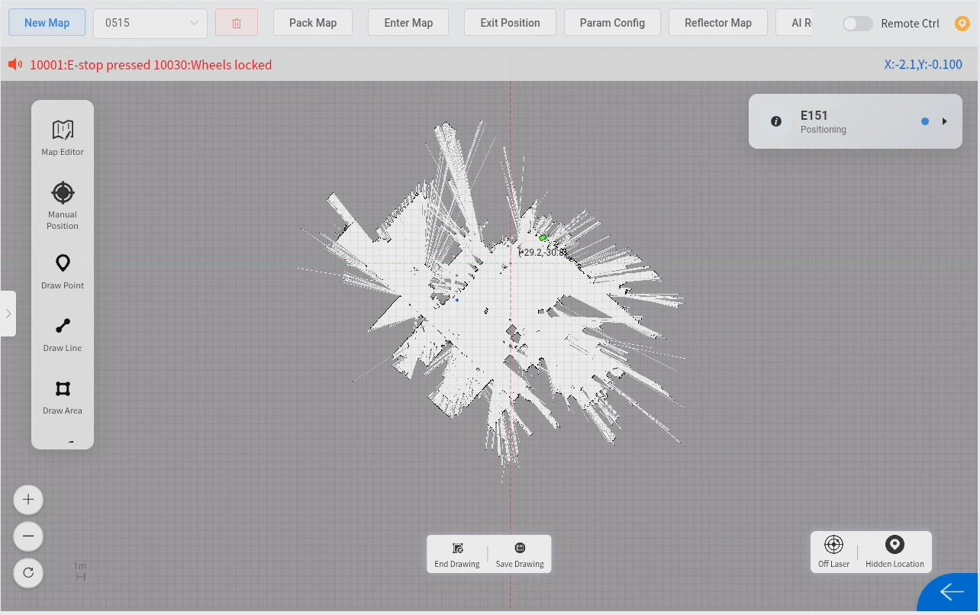The height and width of the screenshot is (615, 980).
Task: Toggle the Remote Ctrl switch
Action: (858, 24)
